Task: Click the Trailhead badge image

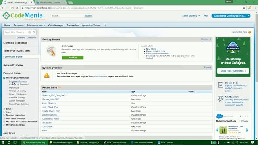Action: point(233,48)
